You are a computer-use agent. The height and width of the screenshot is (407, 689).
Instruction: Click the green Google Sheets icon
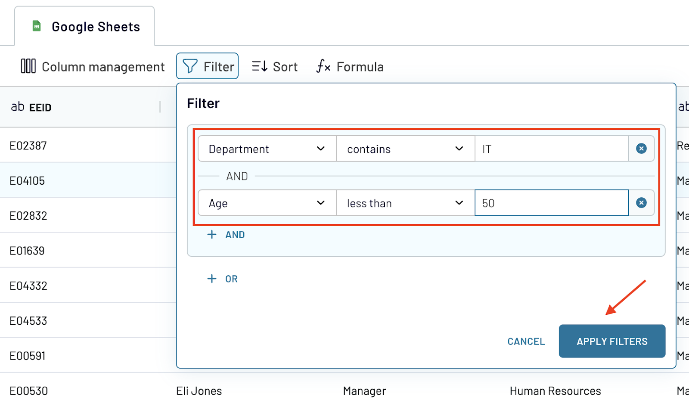click(x=36, y=26)
